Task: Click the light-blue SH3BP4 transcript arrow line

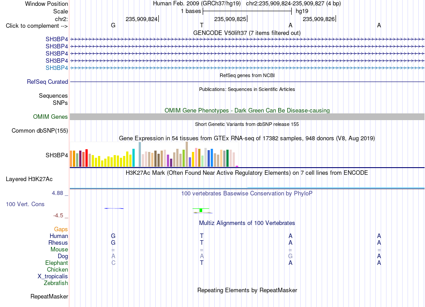Action: (x=247, y=68)
